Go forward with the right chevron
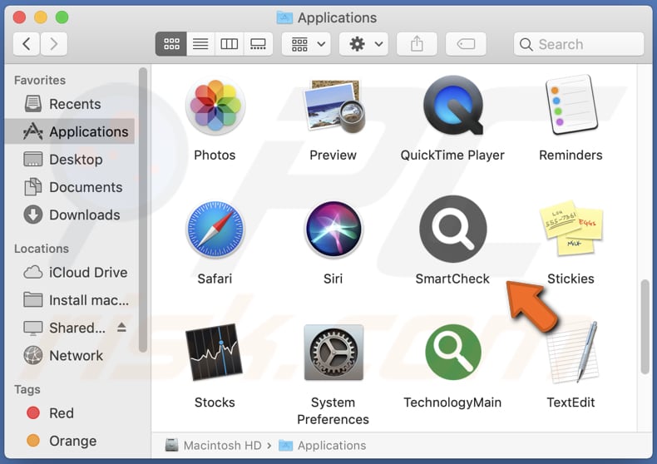 (53, 44)
